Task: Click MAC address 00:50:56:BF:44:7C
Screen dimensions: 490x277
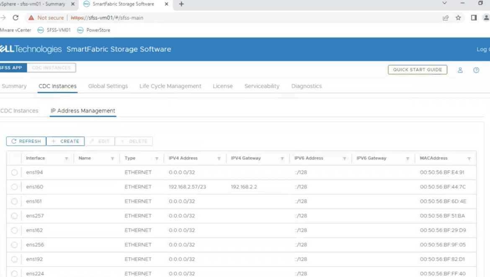Action: point(443,187)
